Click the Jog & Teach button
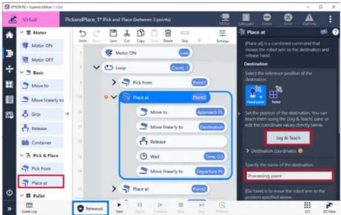The width and height of the screenshot is (341, 215). [288, 138]
